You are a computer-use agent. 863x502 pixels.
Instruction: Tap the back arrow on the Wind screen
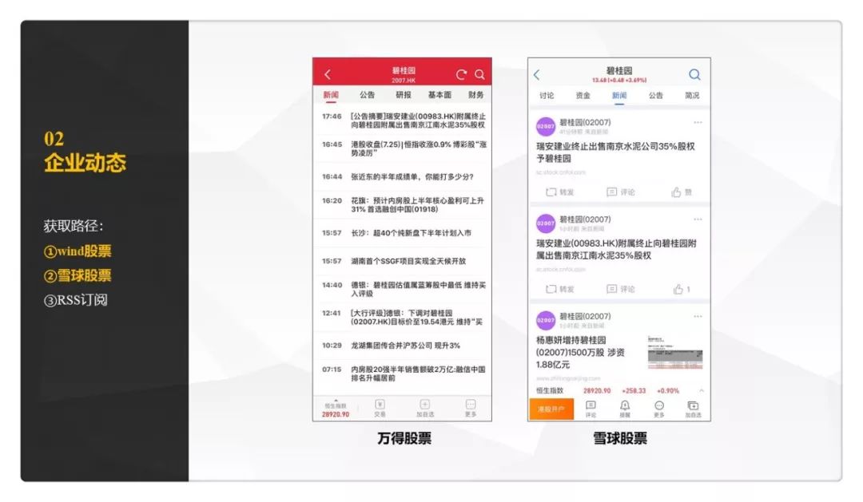[x=328, y=73]
